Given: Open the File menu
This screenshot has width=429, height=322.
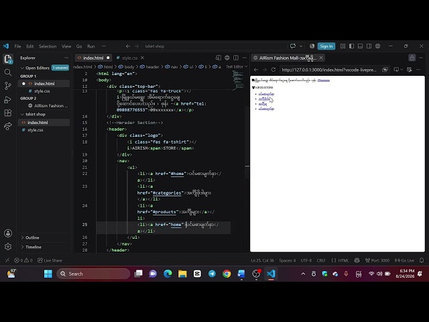Looking at the screenshot, I should [x=17, y=46].
